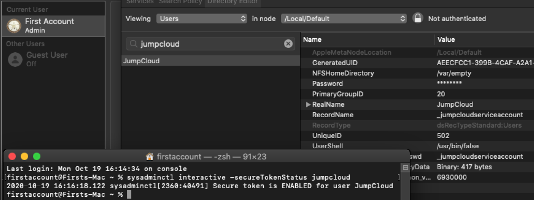Switch to the Search Policy tab
This screenshot has width=534, height=200.
click(x=180, y=2)
